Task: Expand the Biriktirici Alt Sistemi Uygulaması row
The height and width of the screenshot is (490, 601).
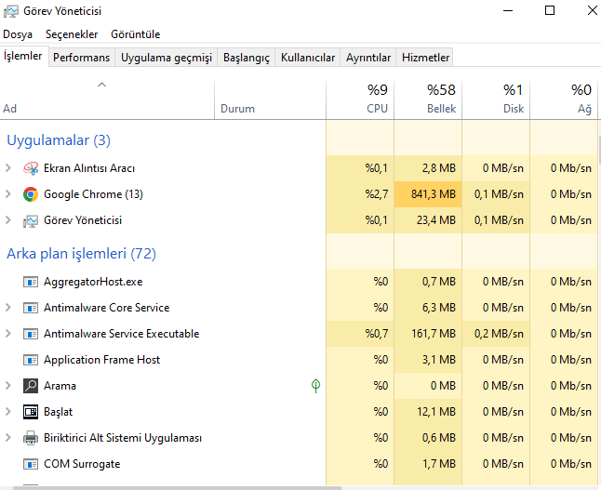Action: [x=8, y=438]
